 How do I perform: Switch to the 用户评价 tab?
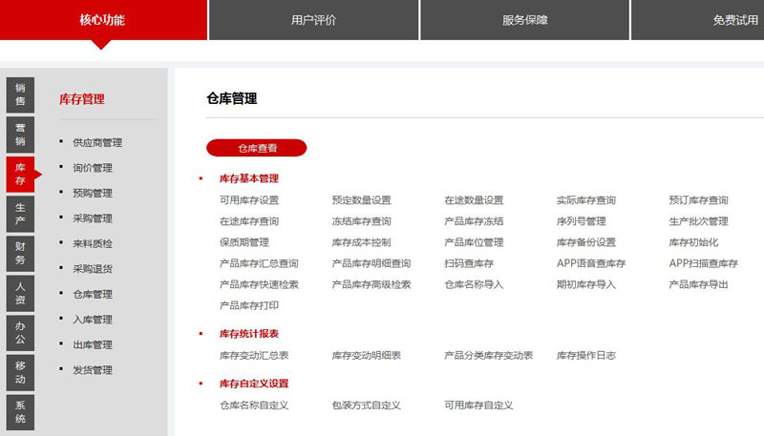313,20
